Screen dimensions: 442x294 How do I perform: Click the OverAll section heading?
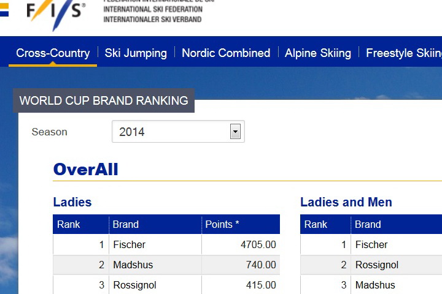point(85,170)
